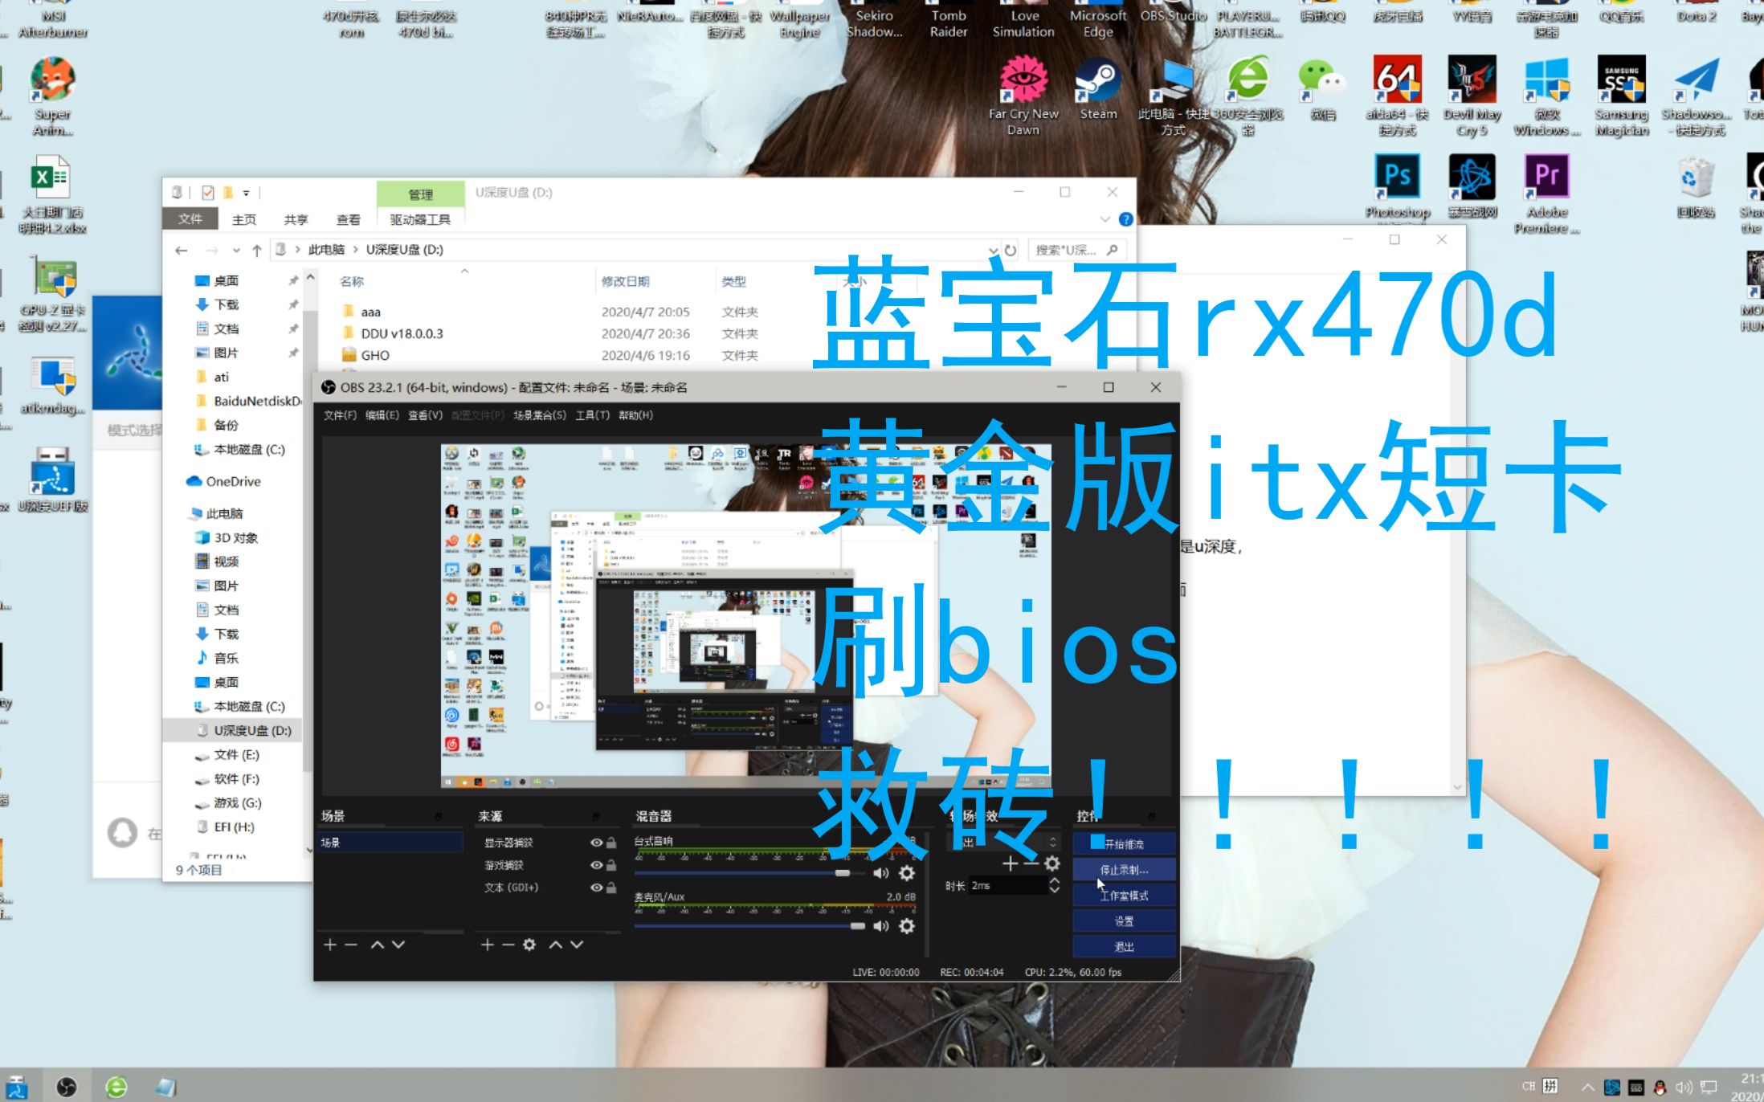
Task: Add a new scene with plus icon
Action: (x=329, y=945)
